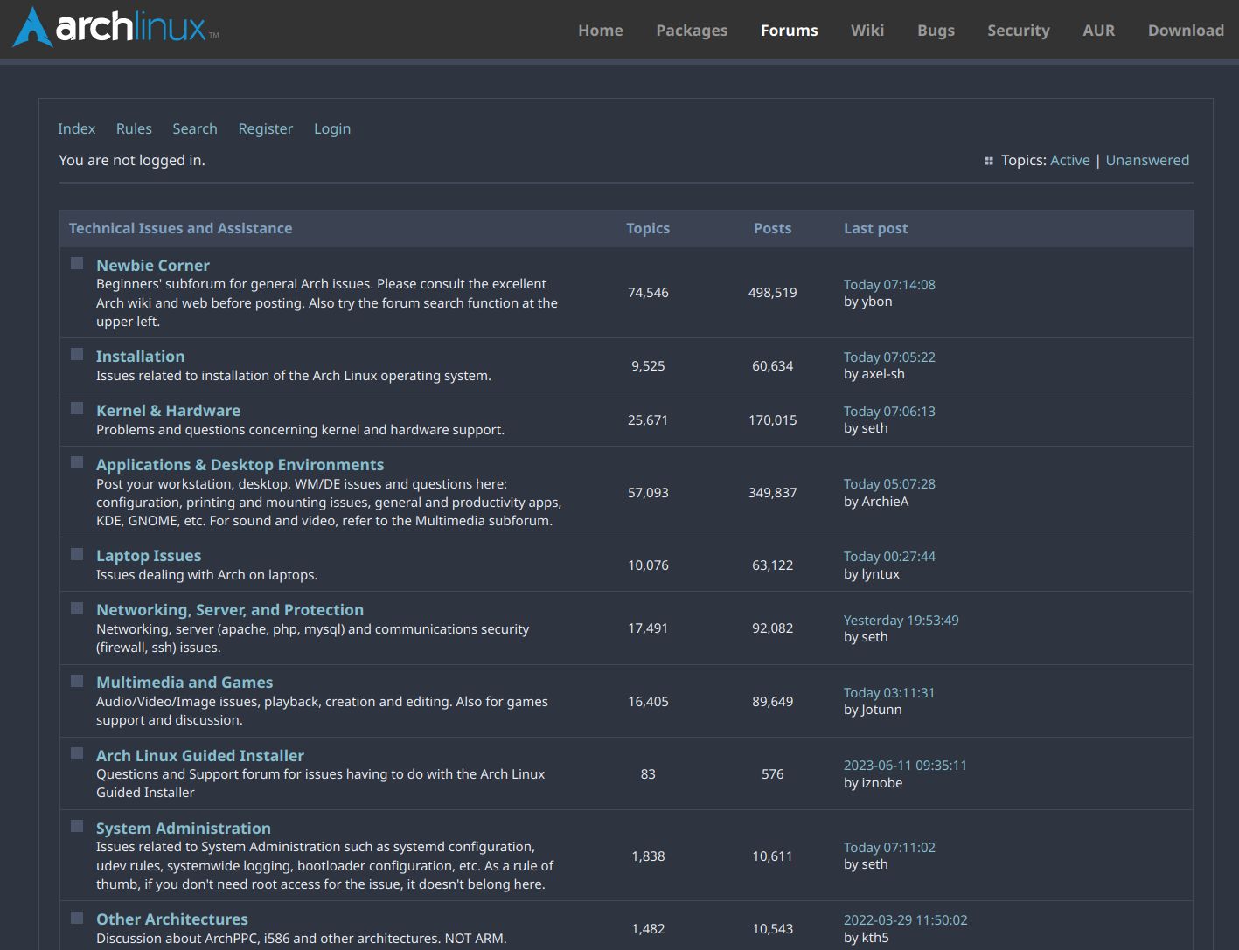Open last post Today 05:07:28
The height and width of the screenshot is (950, 1239).
click(889, 483)
